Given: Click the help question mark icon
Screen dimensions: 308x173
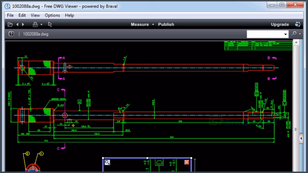Looking at the screenshot, I should coord(11,34).
